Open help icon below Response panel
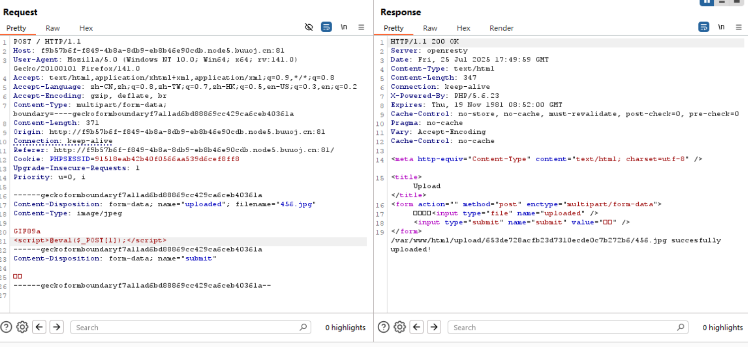Viewport: 748px width, 347px height. pyautogui.click(x=384, y=327)
